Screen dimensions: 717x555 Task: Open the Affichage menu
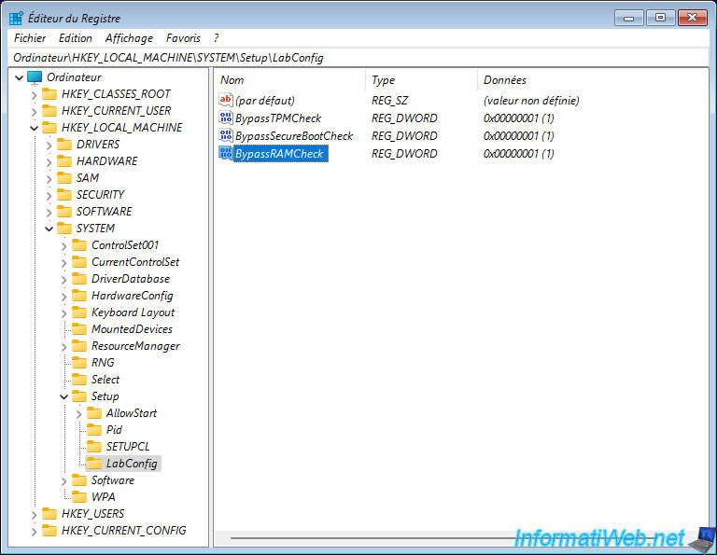(129, 38)
